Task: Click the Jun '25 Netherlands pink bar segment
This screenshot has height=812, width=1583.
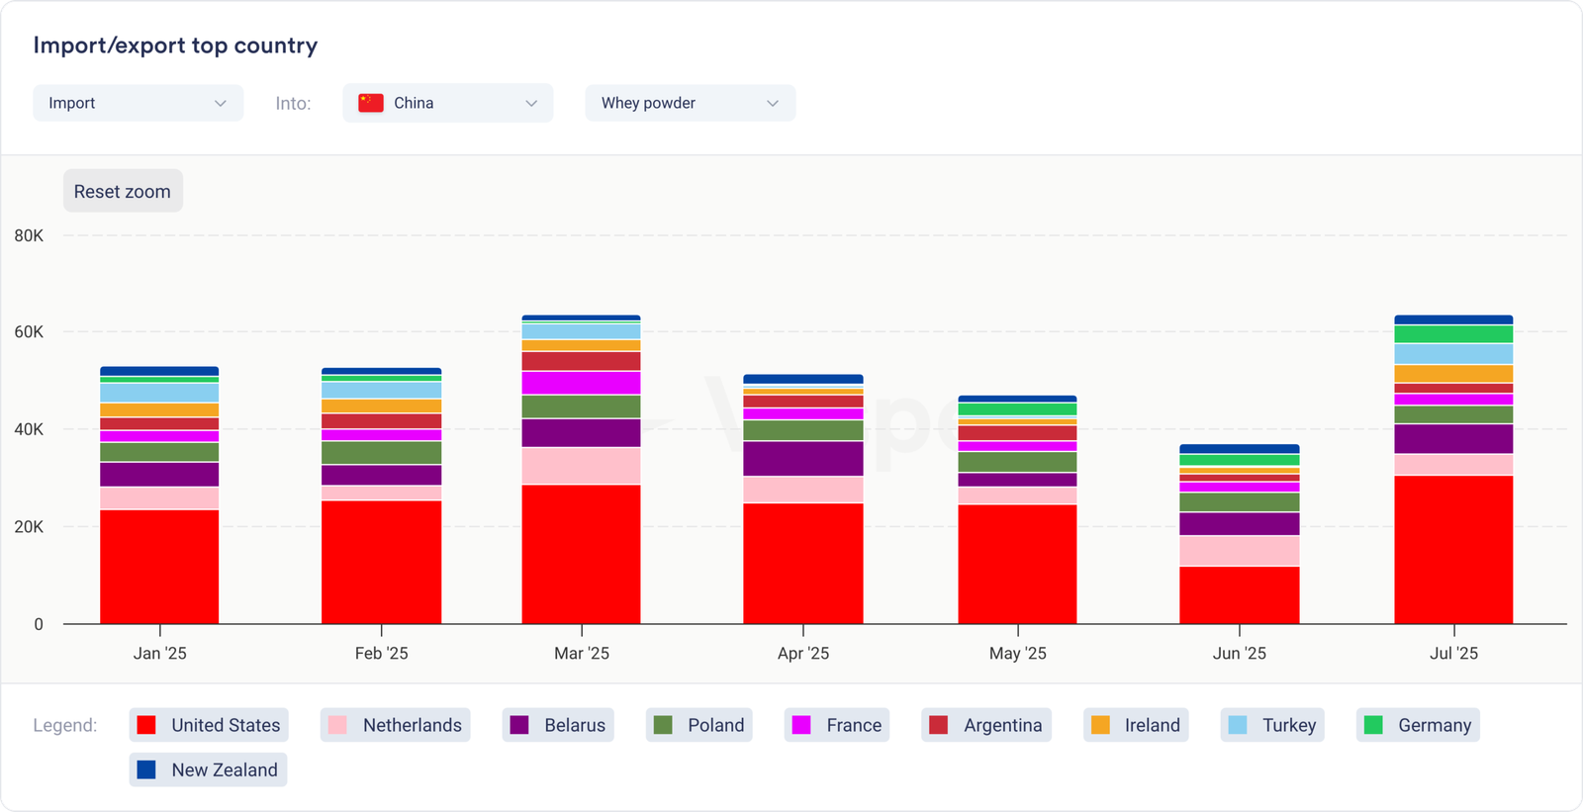Action: 1239,551
